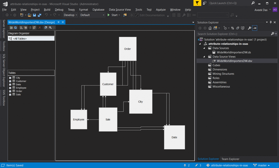Click Collapse All icon in Solution Explorer
279x168 pixels.
point(238,28)
